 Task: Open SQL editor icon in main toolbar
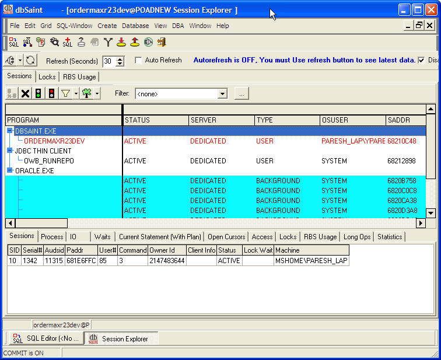[x=13, y=43]
